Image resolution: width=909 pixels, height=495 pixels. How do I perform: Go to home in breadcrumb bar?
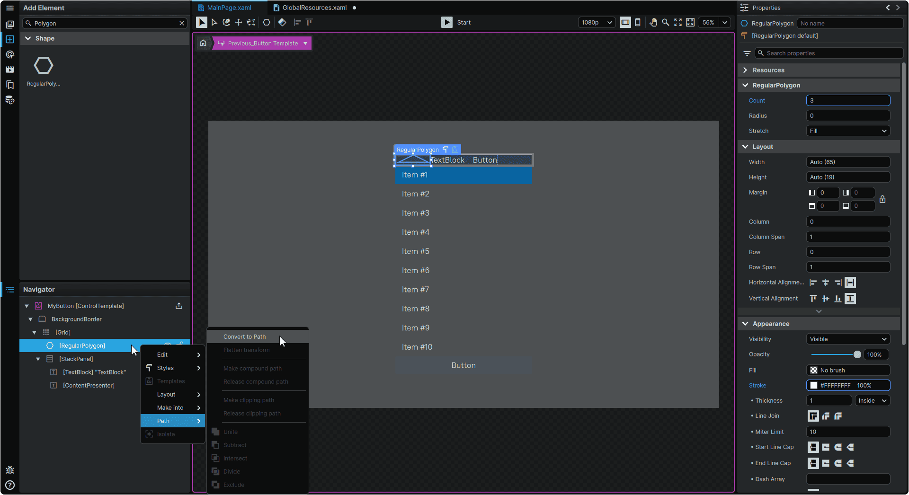(203, 43)
